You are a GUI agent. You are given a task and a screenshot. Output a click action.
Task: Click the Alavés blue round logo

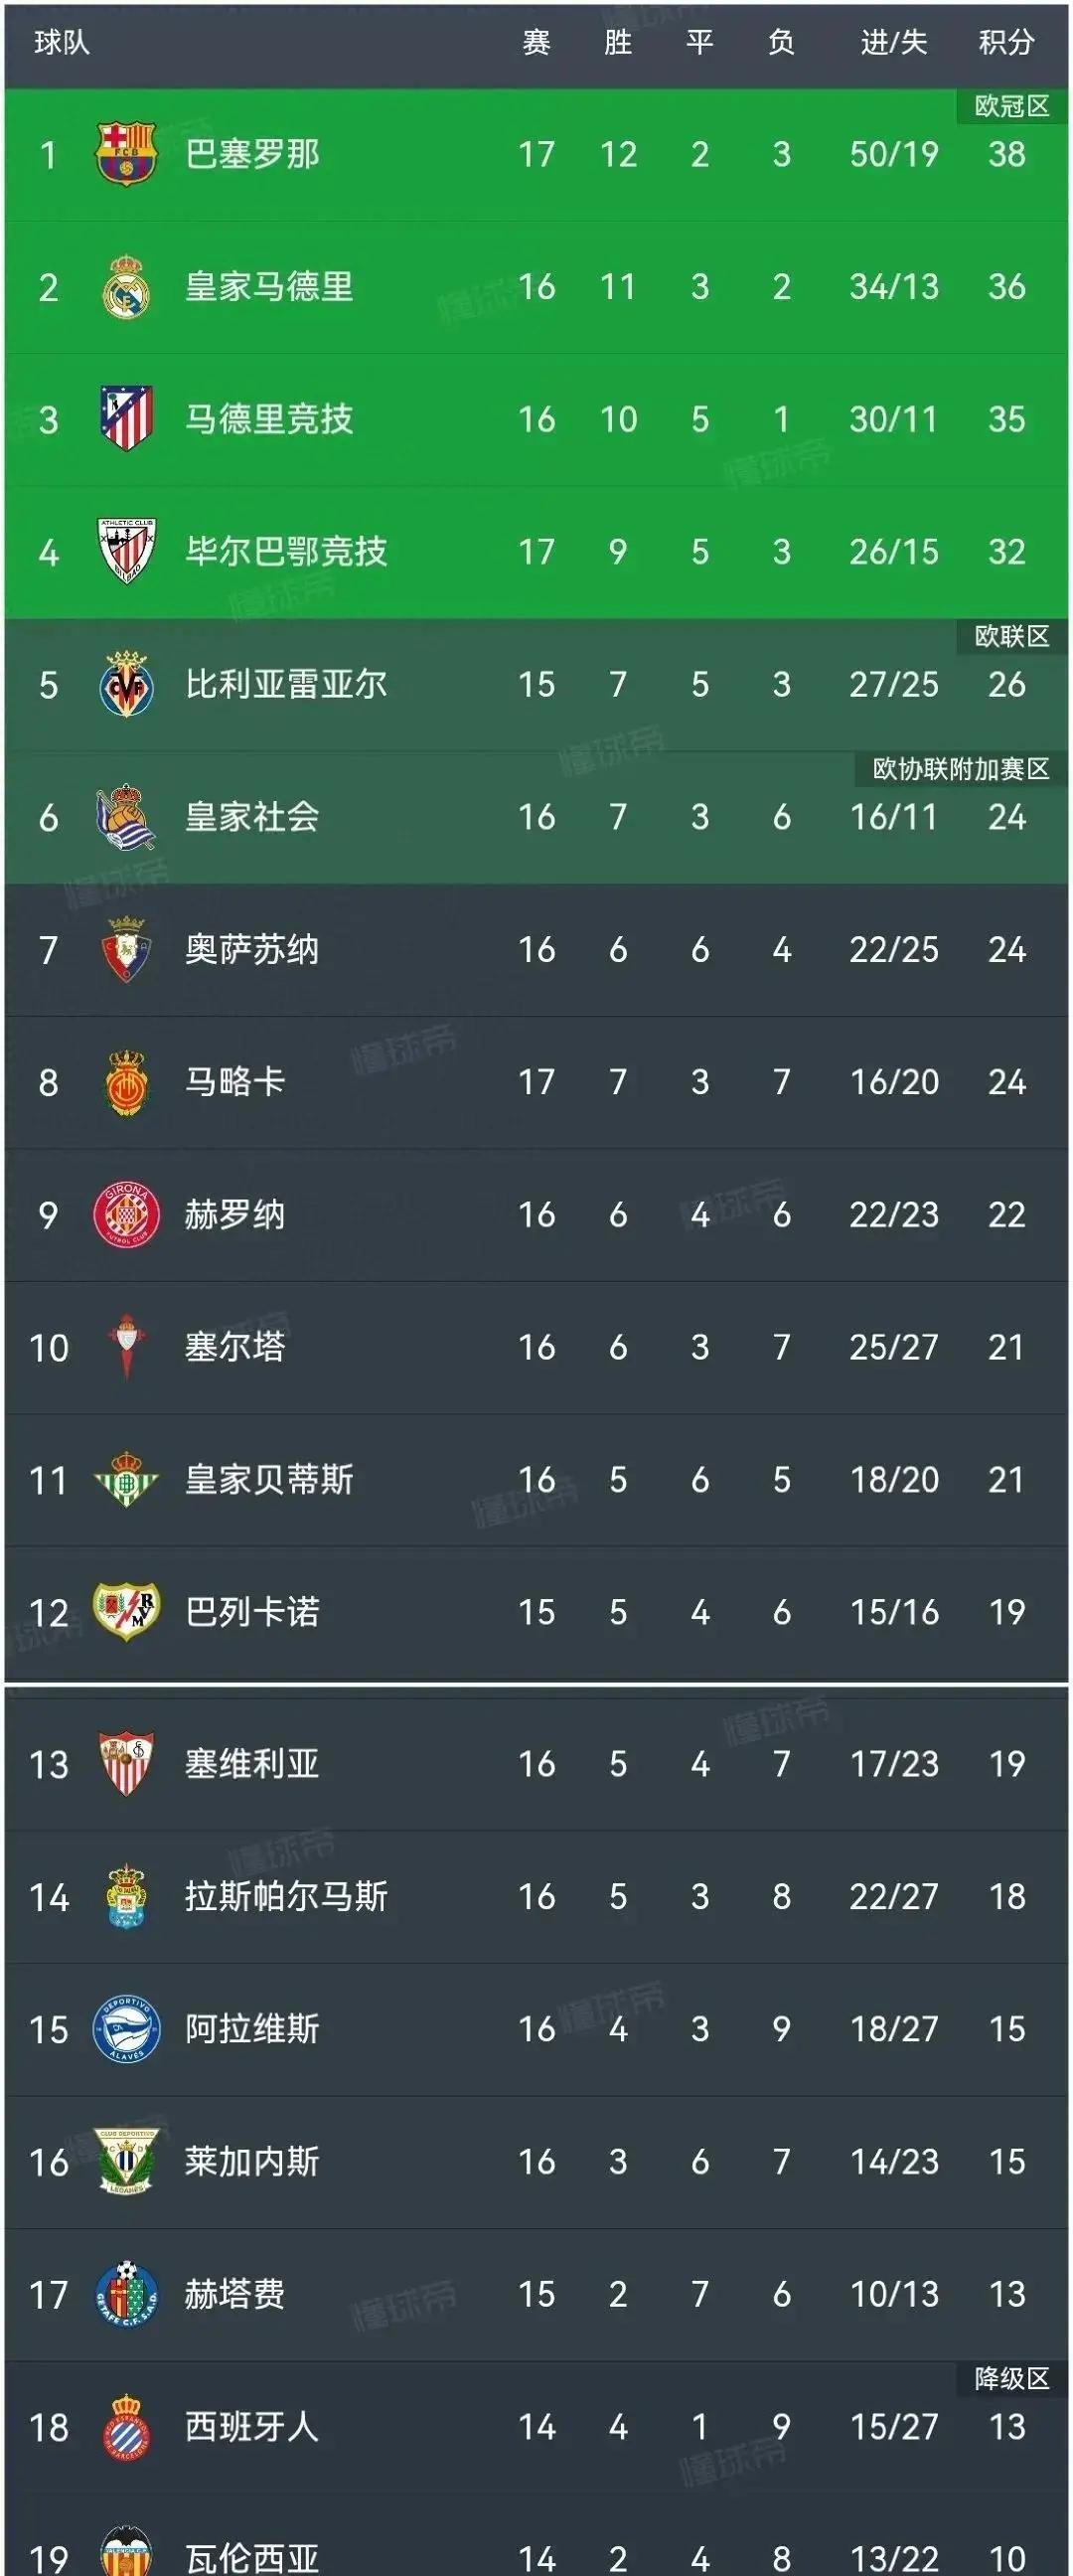pyautogui.click(x=126, y=2029)
